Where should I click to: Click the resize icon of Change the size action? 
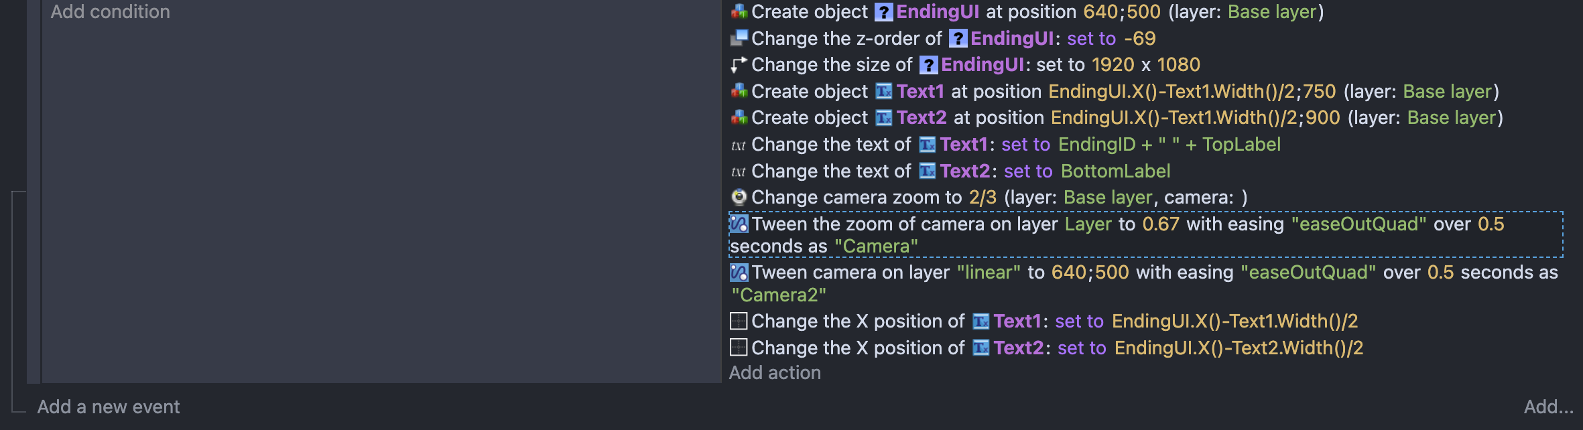coord(739,65)
